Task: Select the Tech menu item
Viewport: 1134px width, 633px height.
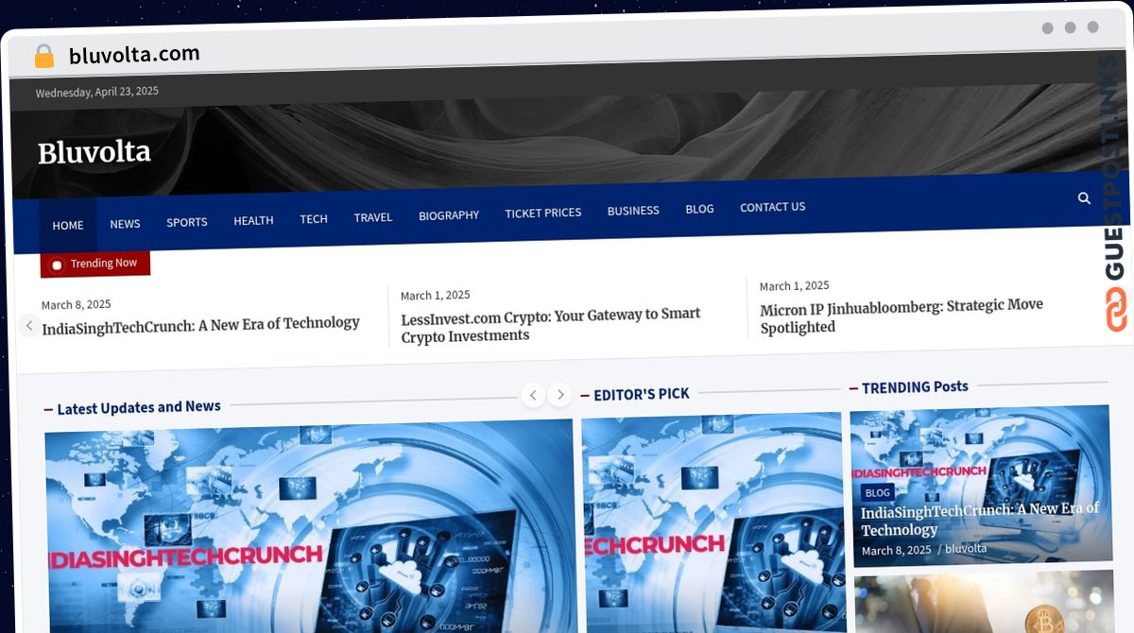Action: click(314, 219)
